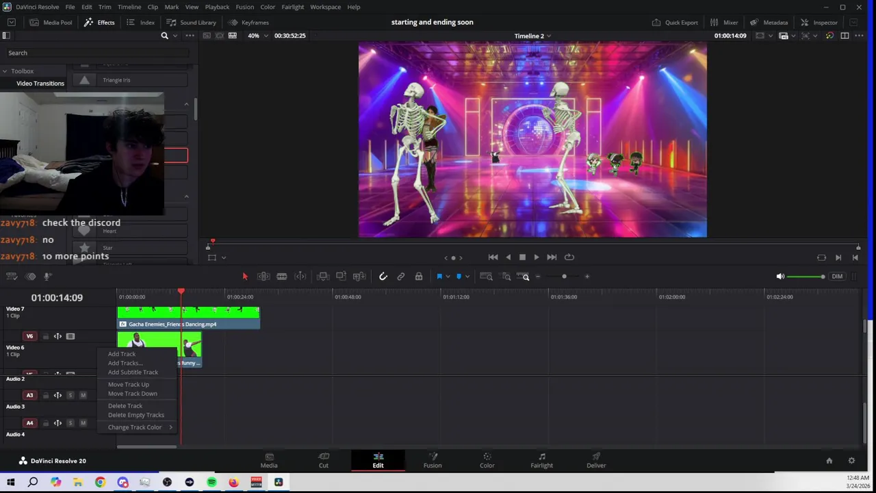Click the blue marker icon
Viewport: 876px width, 493px height.
tap(459, 277)
